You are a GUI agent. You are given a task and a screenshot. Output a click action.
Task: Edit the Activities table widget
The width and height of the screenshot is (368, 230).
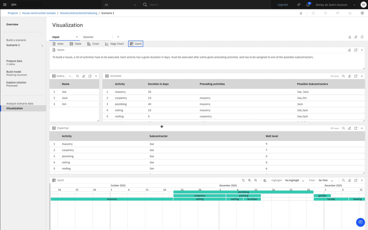pyautogui.click(x=350, y=76)
